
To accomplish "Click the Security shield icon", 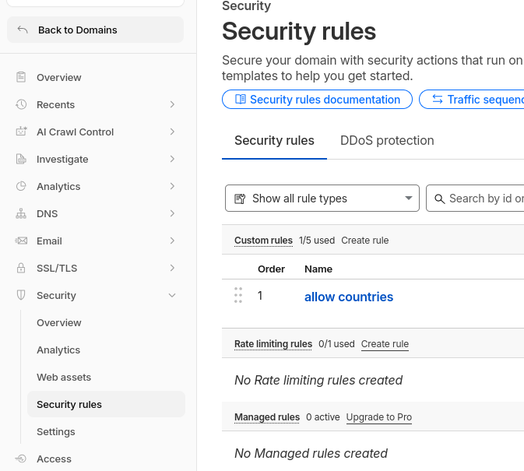I will coord(21,295).
